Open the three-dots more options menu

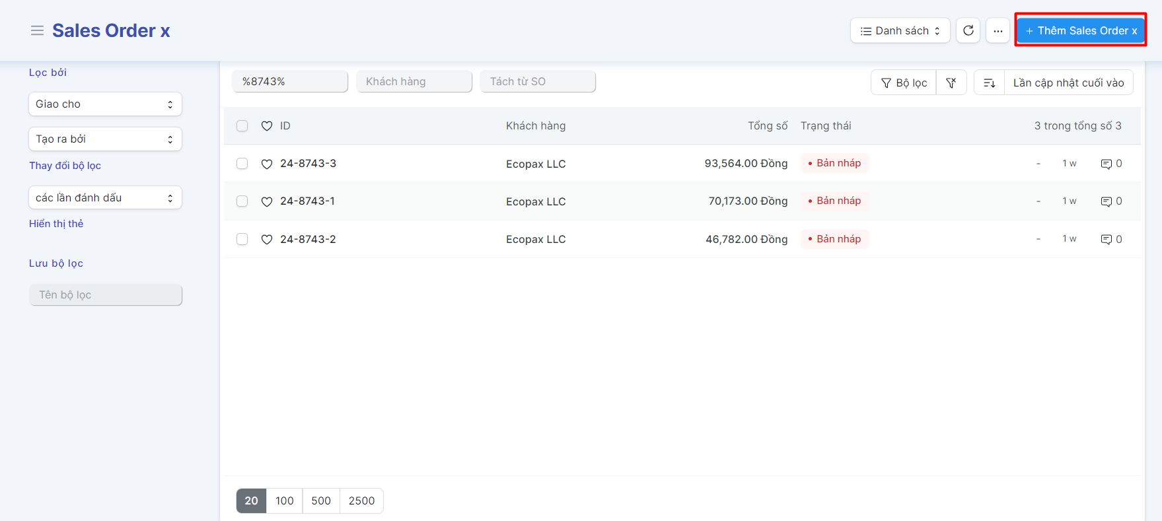[x=998, y=30]
